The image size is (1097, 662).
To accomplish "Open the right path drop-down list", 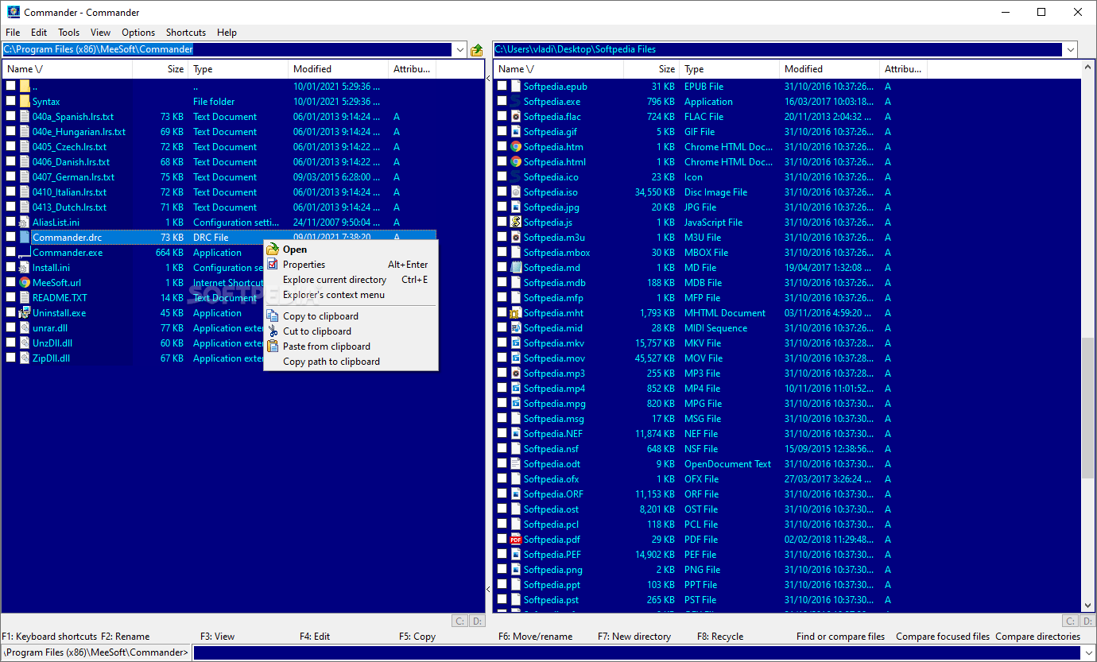I will tap(1070, 48).
